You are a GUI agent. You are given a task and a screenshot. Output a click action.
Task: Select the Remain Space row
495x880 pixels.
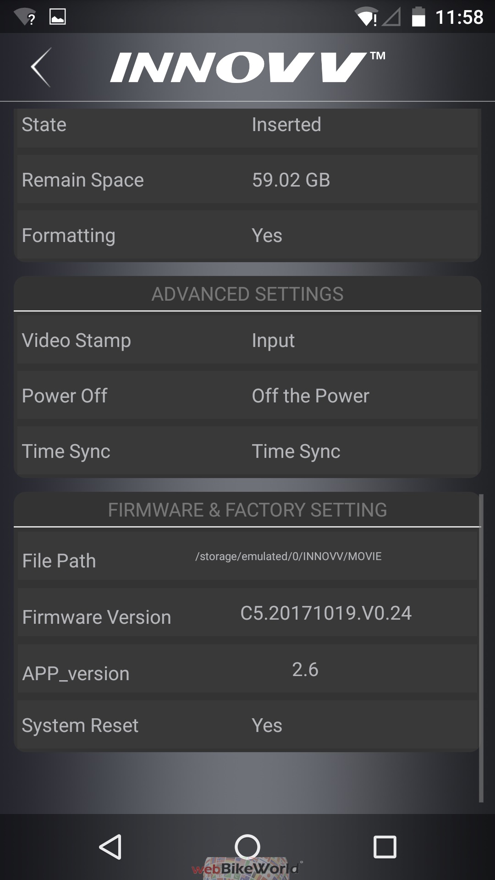247,180
